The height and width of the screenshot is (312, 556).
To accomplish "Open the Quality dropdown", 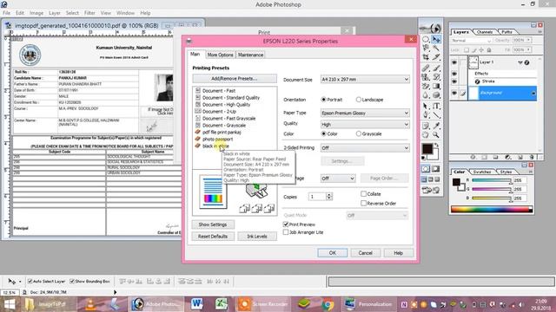I will tap(365, 125).
